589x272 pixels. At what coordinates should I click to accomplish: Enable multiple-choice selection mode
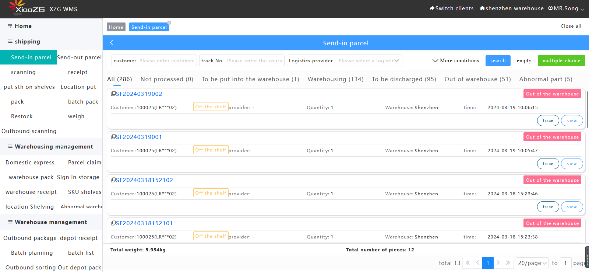pos(561,61)
